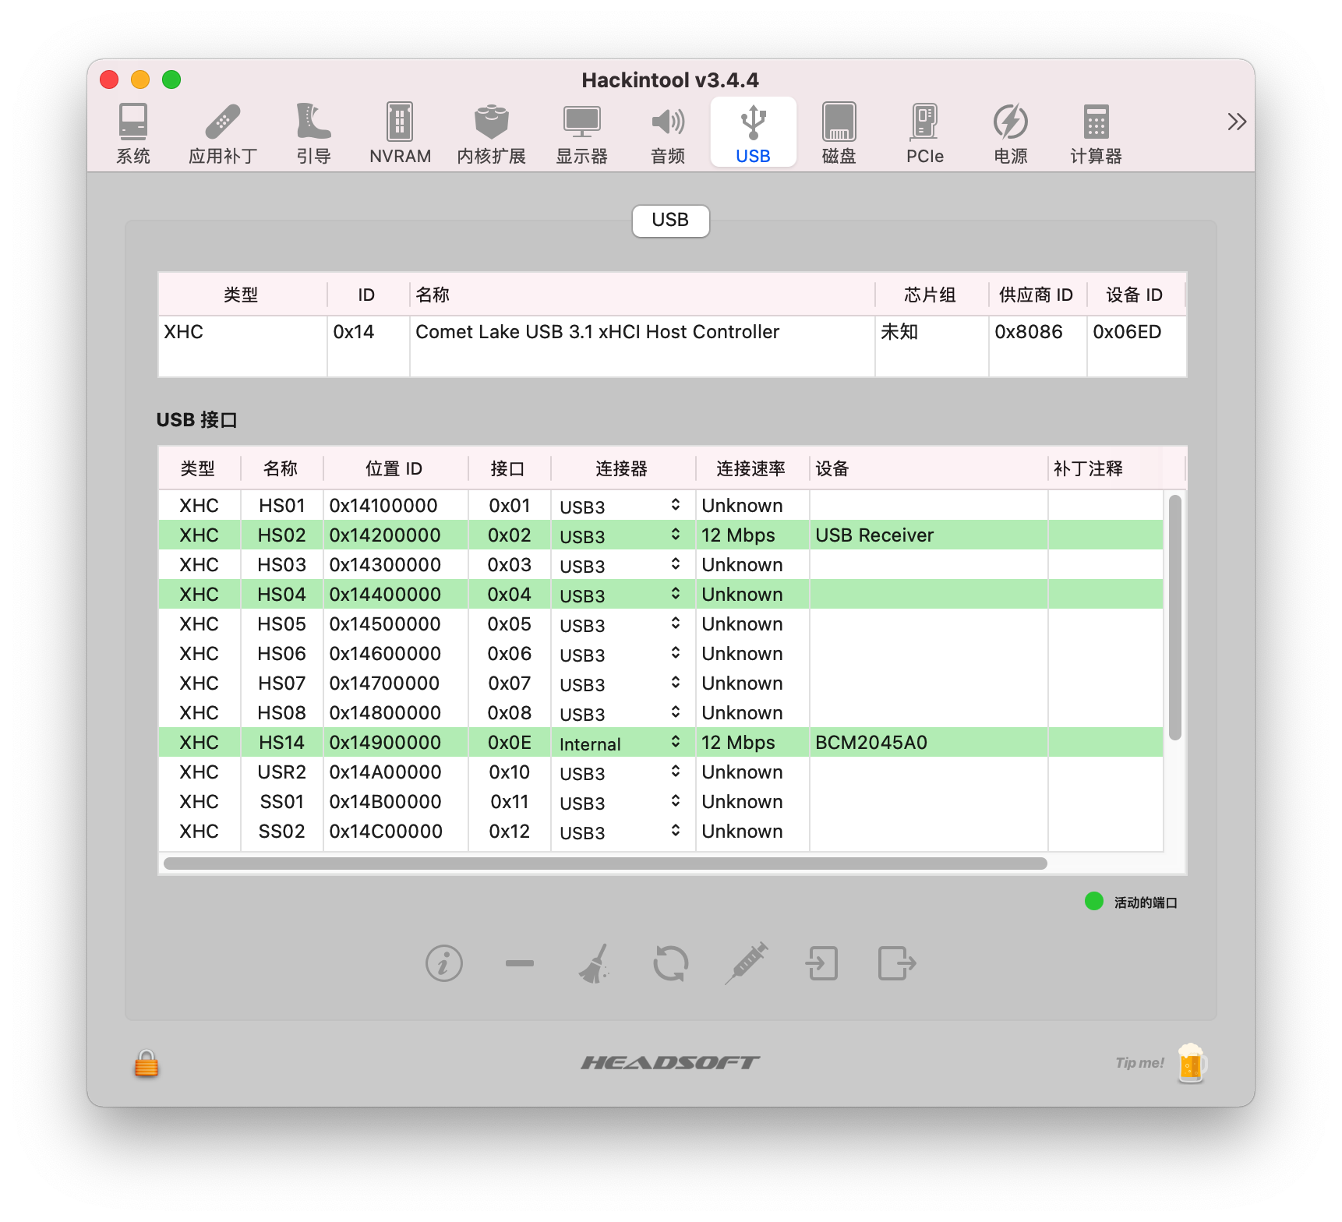Open the 计算器 calculator section
Viewport: 1342px width, 1222px height.
(x=1097, y=133)
